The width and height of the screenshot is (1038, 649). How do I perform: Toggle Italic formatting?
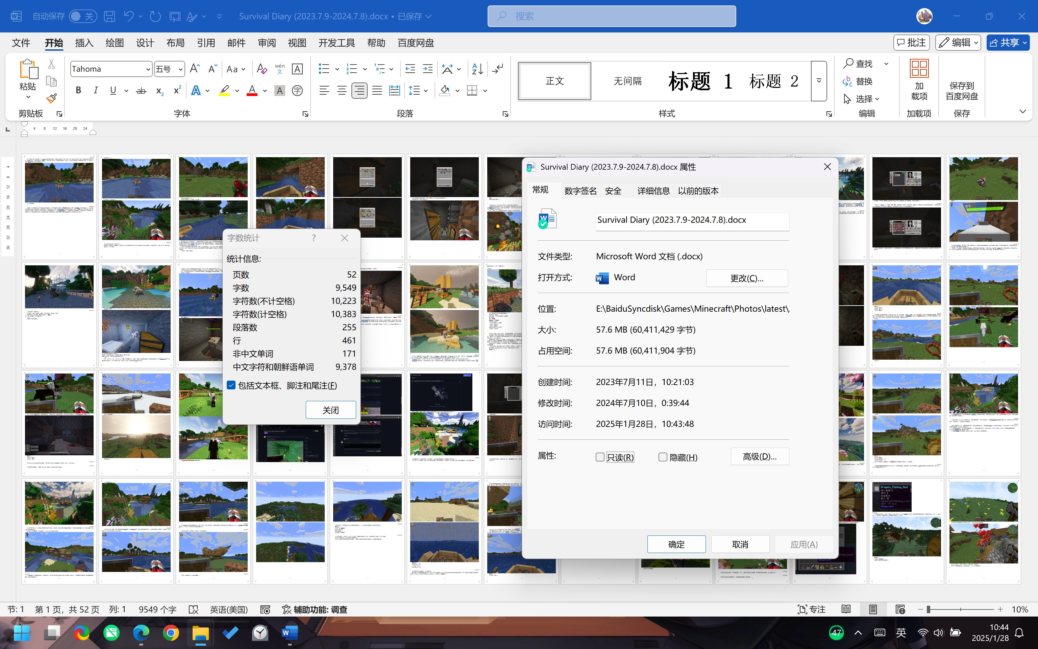[x=96, y=91]
